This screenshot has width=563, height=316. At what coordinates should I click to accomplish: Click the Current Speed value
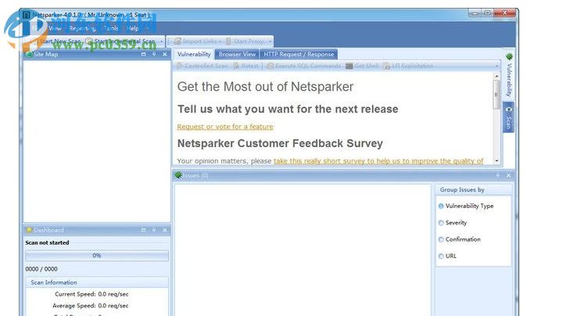113,294
